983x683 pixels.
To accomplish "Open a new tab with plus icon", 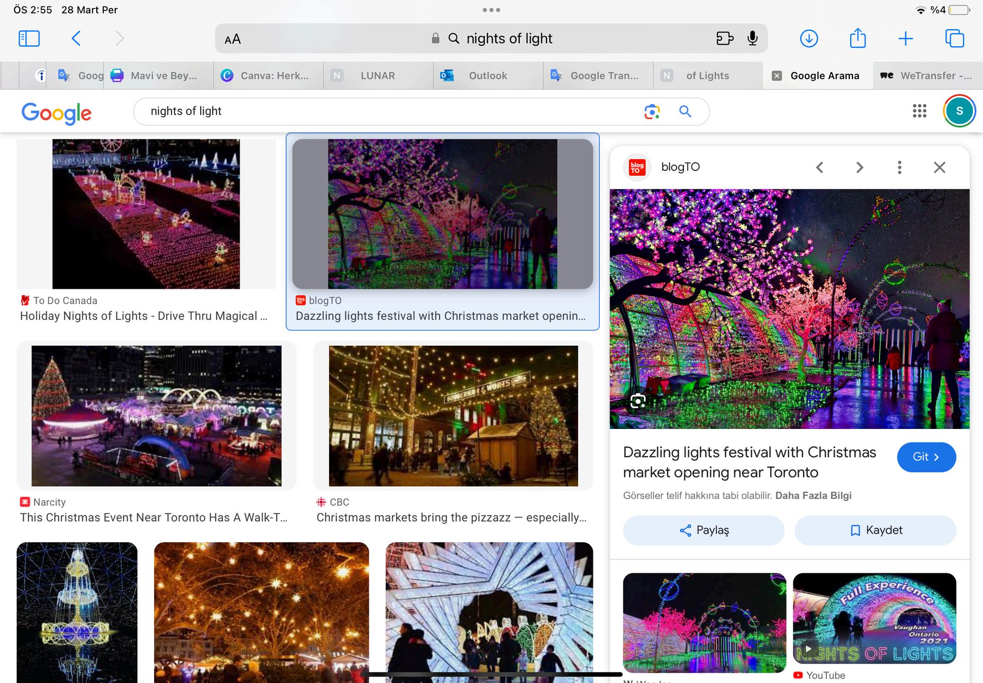I will click(905, 38).
